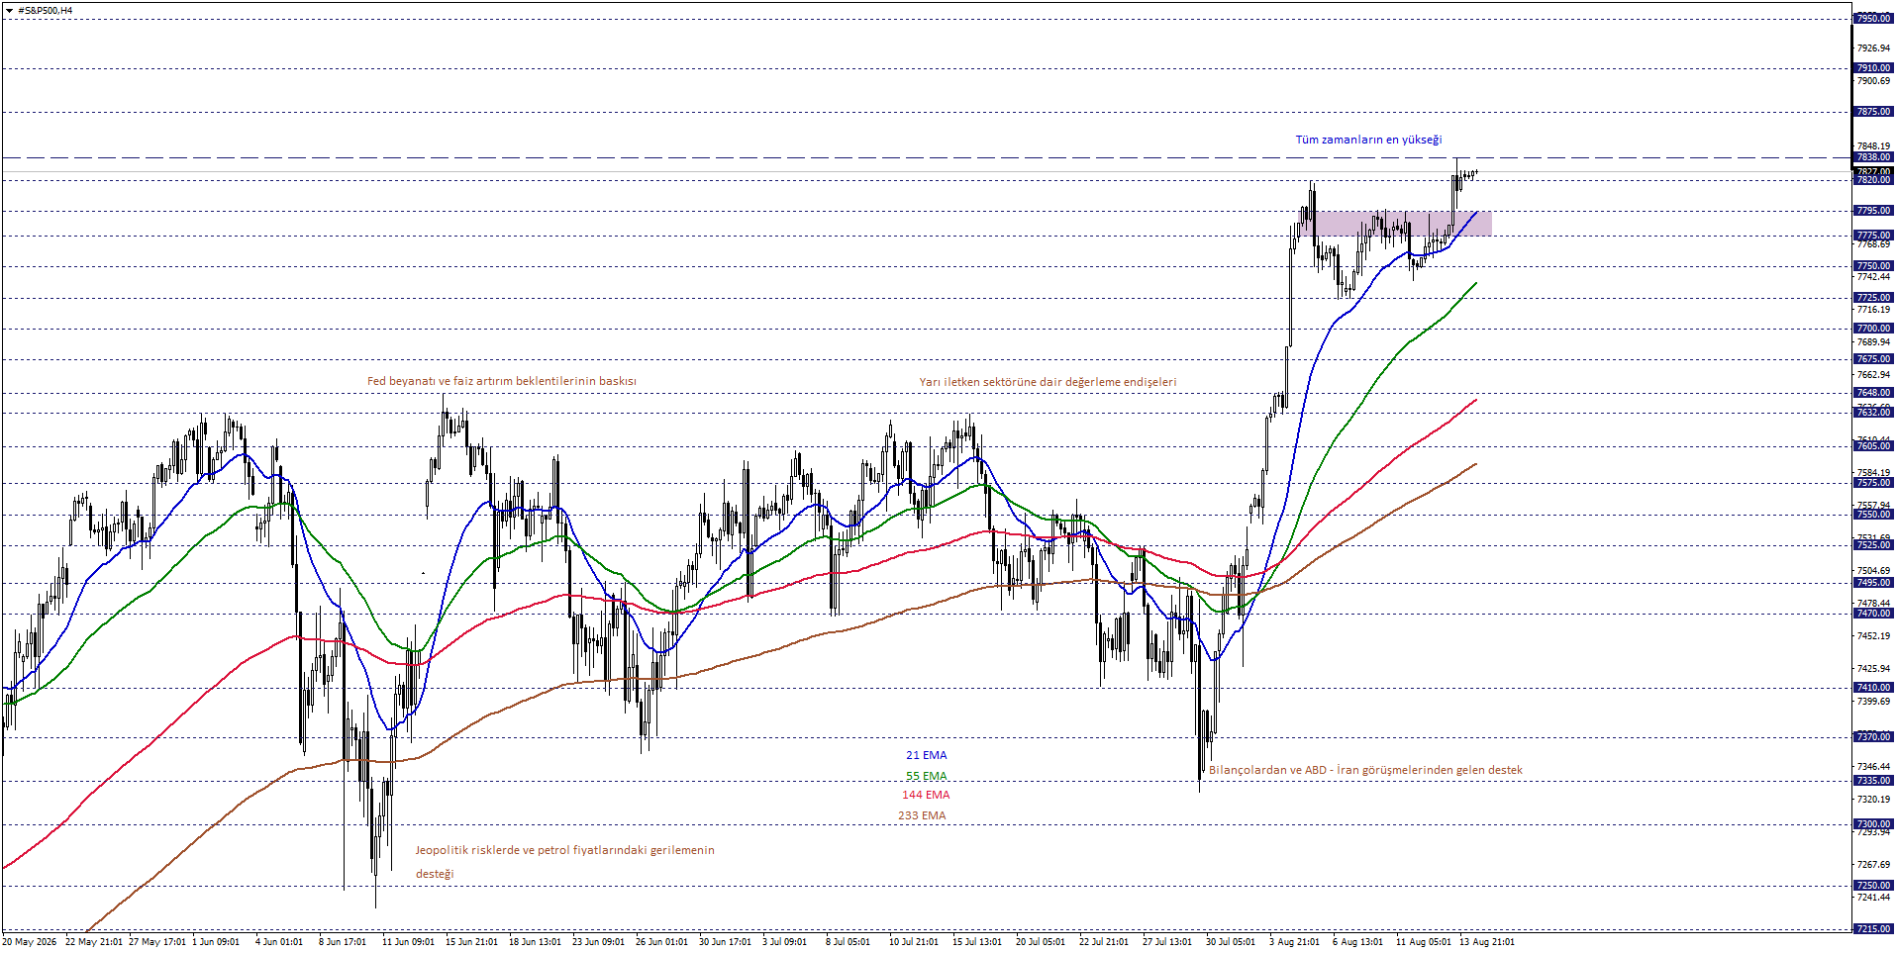Click the 7605.00 price level label

point(1873,446)
